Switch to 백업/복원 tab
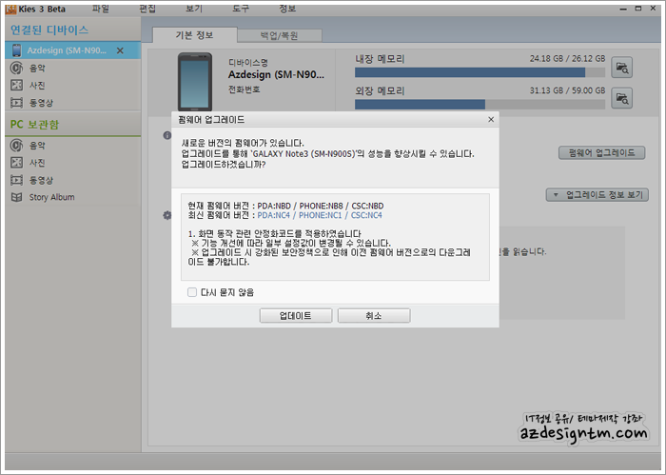Screen dimensions: 666x475 click(280, 35)
